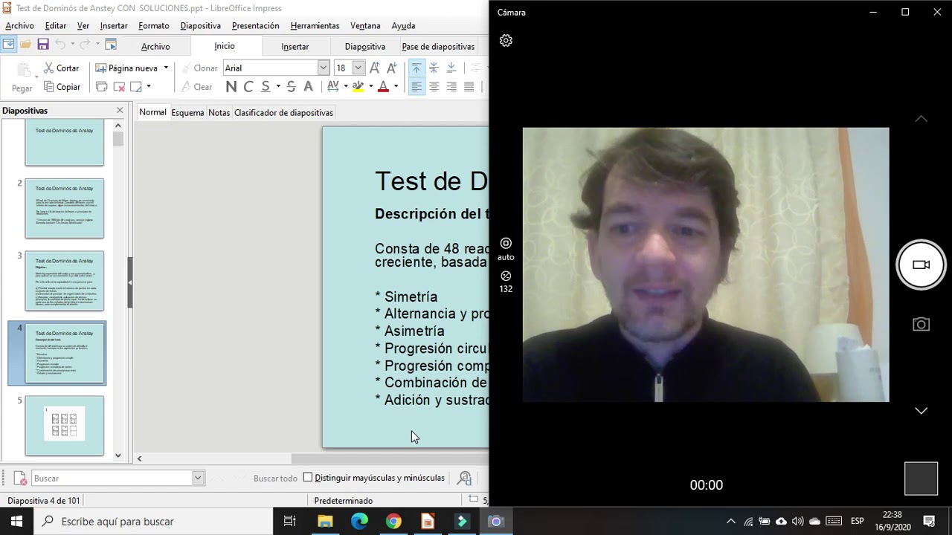The height and width of the screenshot is (535, 952).
Task: Apply italic with the C icon
Action: pyautogui.click(x=248, y=87)
